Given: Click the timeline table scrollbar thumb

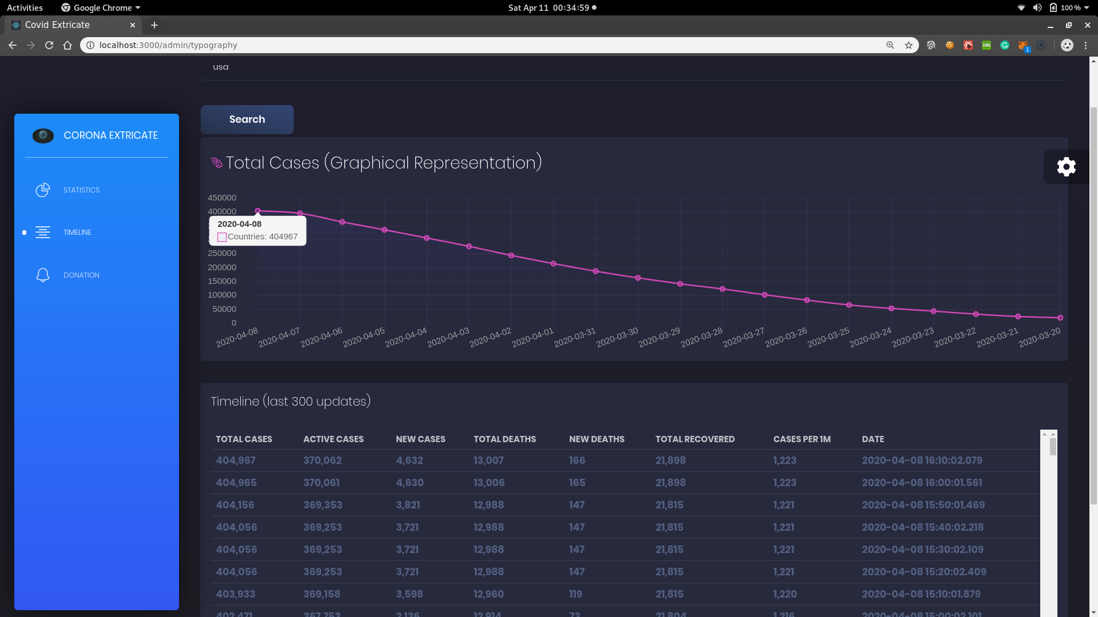Looking at the screenshot, I should (1053, 447).
